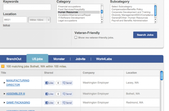Screen dimensions: 169x111
Task: Choose Select Subcategory option
Action: (x=122, y=7)
